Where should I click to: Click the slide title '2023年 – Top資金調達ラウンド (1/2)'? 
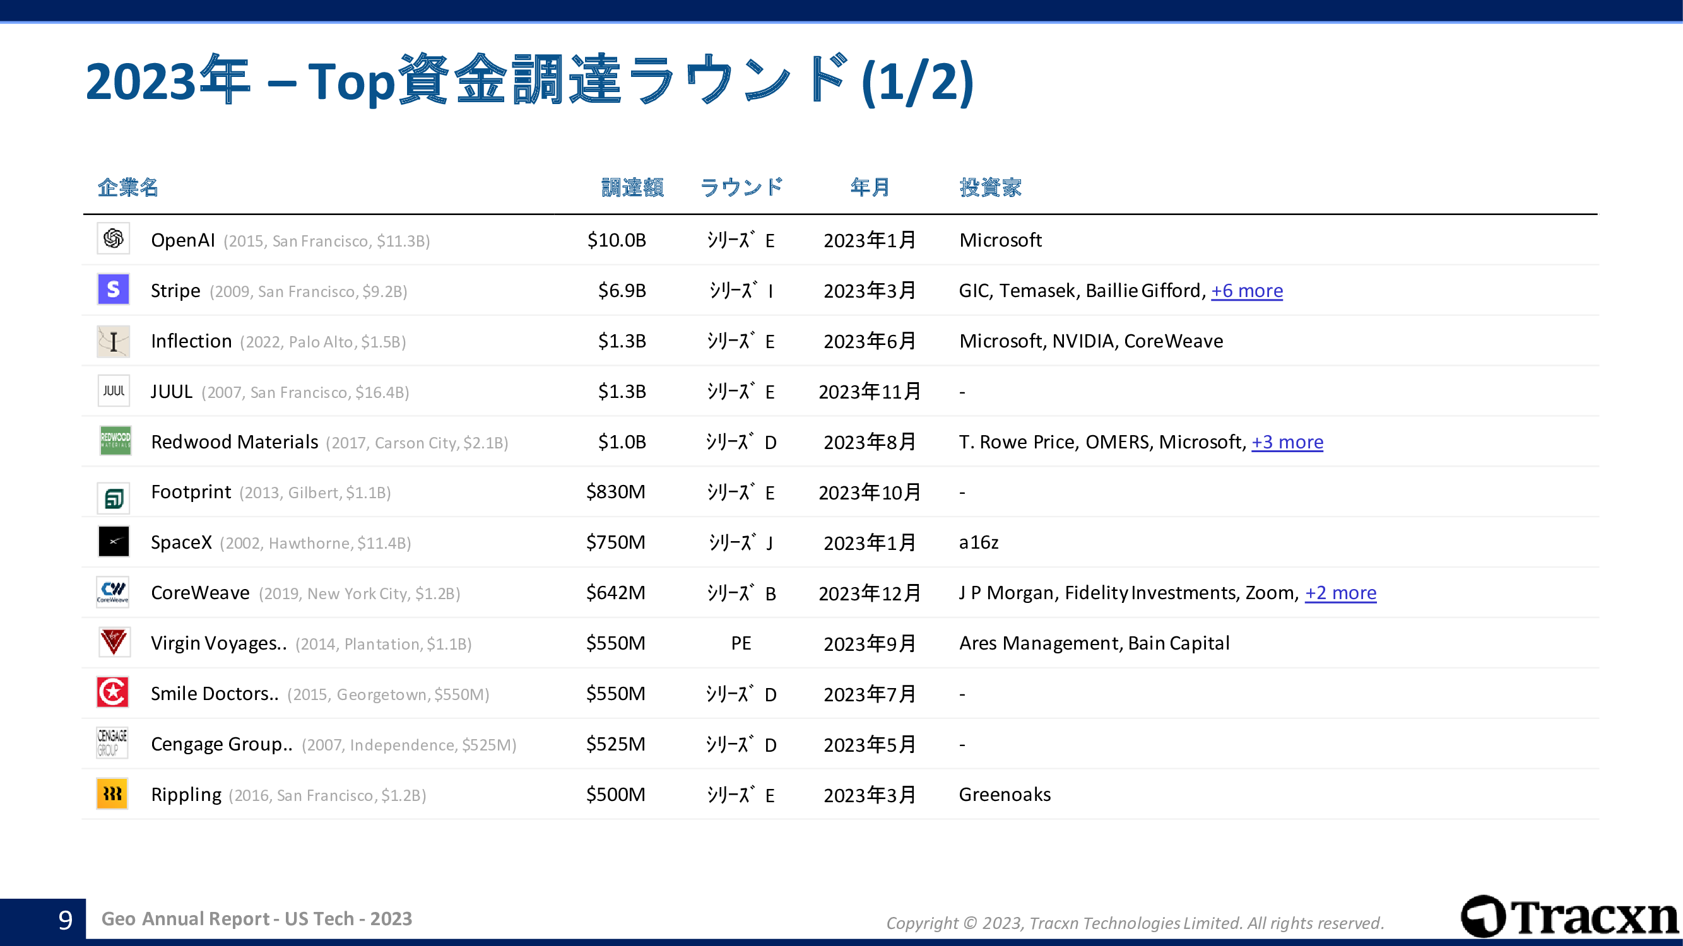click(531, 79)
